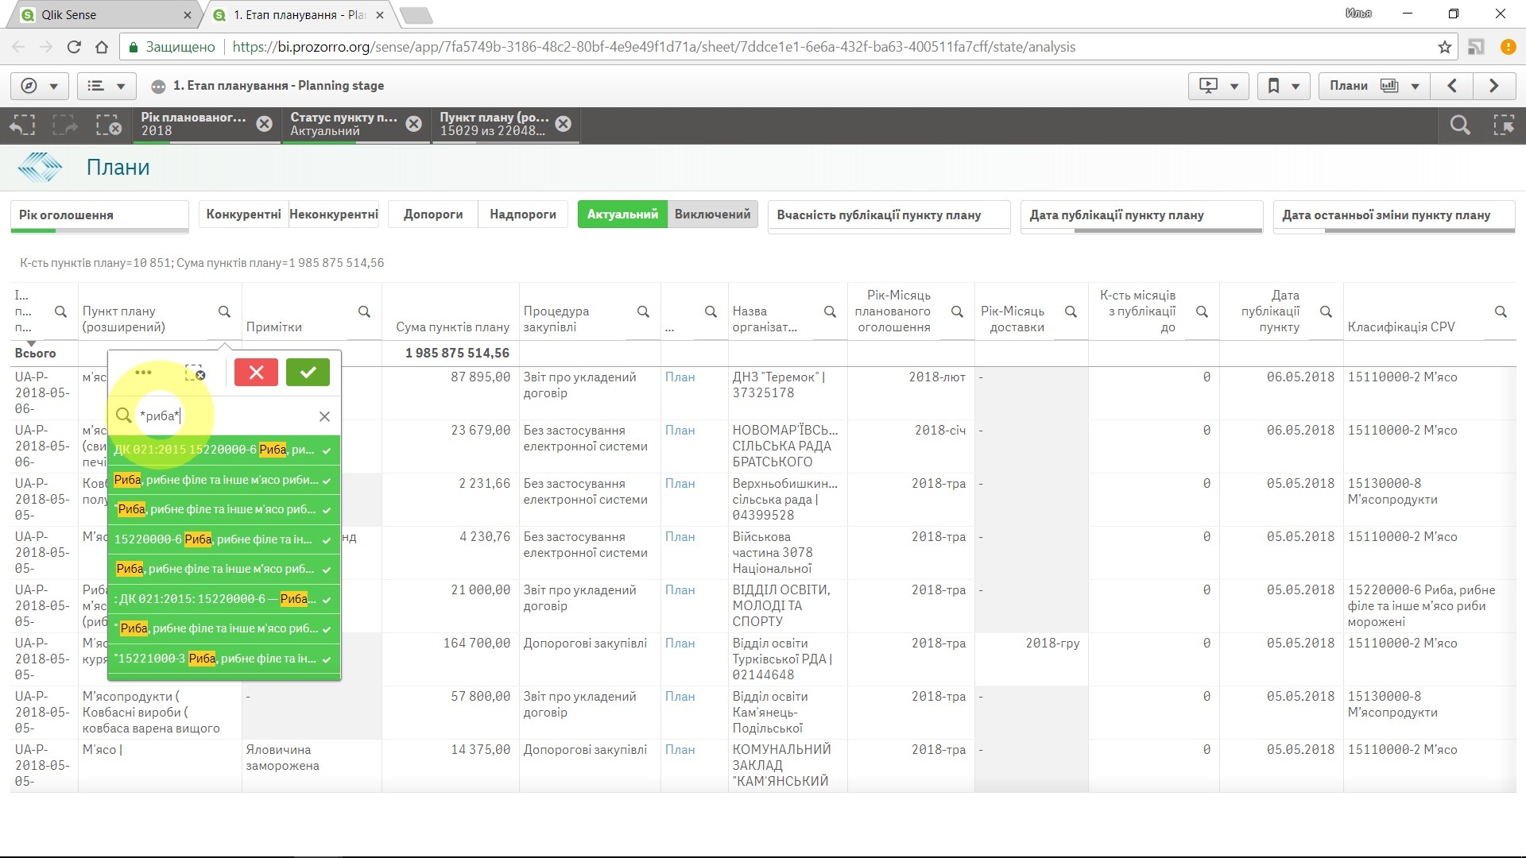Go to the next sheet arrow
This screenshot has width=1526, height=858.
[x=1493, y=86]
